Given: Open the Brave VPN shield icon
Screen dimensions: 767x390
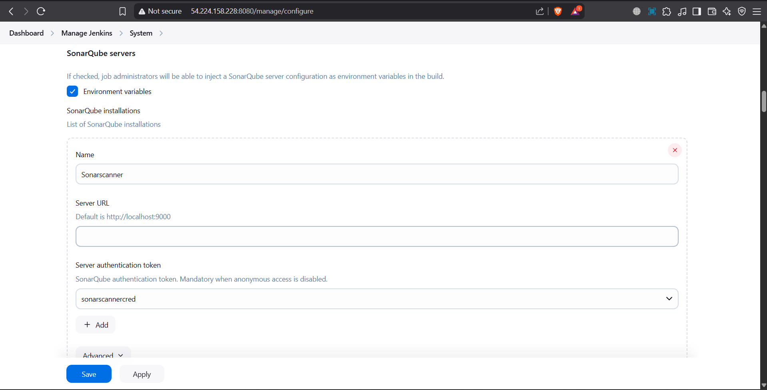Looking at the screenshot, I should pyautogui.click(x=742, y=11).
